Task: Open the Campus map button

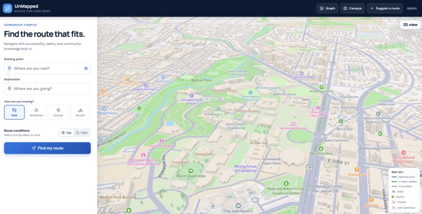Action: point(352,8)
